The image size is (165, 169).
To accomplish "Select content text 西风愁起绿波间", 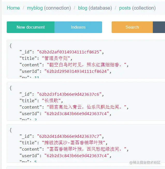I will [x=103, y=149].
